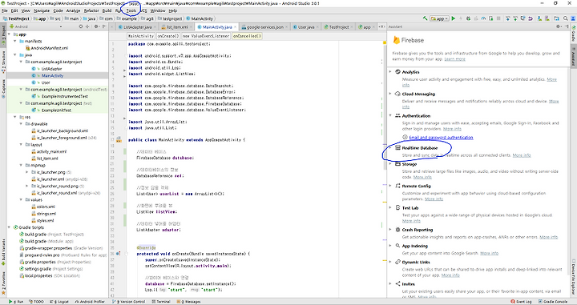Toggle the Terminal tool window
The height and width of the screenshot is (305, 577).
(x=161, y=302)
